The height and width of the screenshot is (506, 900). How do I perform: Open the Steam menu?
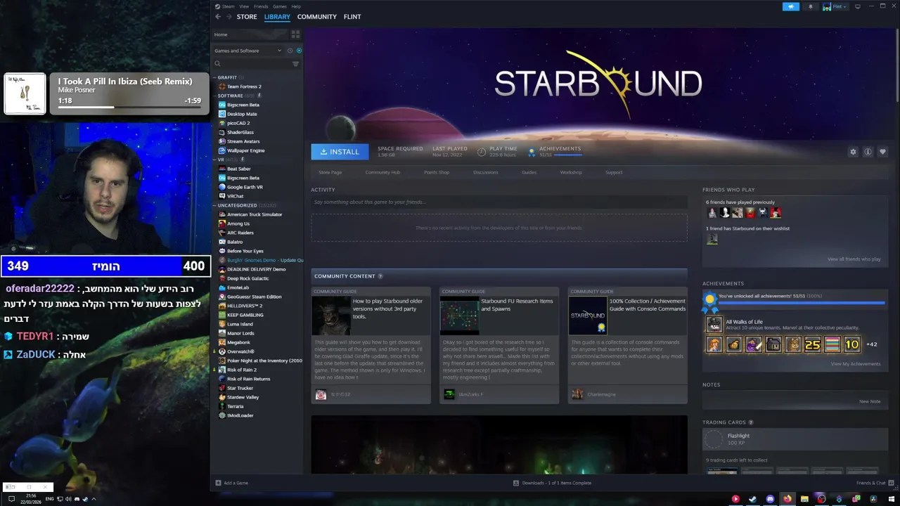[228, 6]
